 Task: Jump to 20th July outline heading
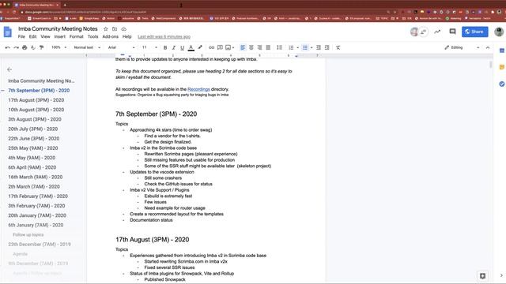33,129
